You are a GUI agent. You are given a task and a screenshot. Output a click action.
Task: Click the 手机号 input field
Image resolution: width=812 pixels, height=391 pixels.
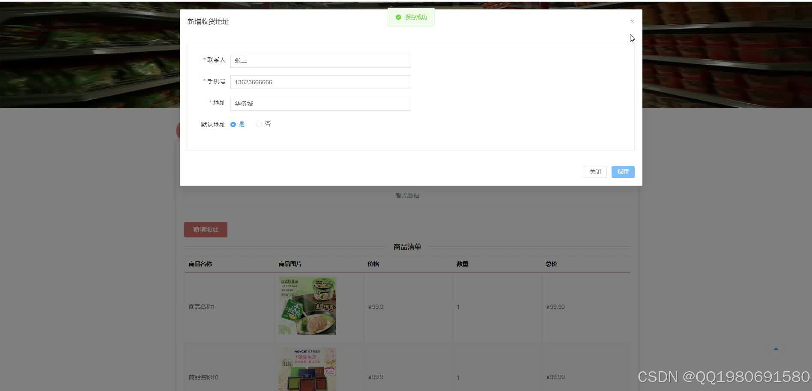[x=320, y=82]
